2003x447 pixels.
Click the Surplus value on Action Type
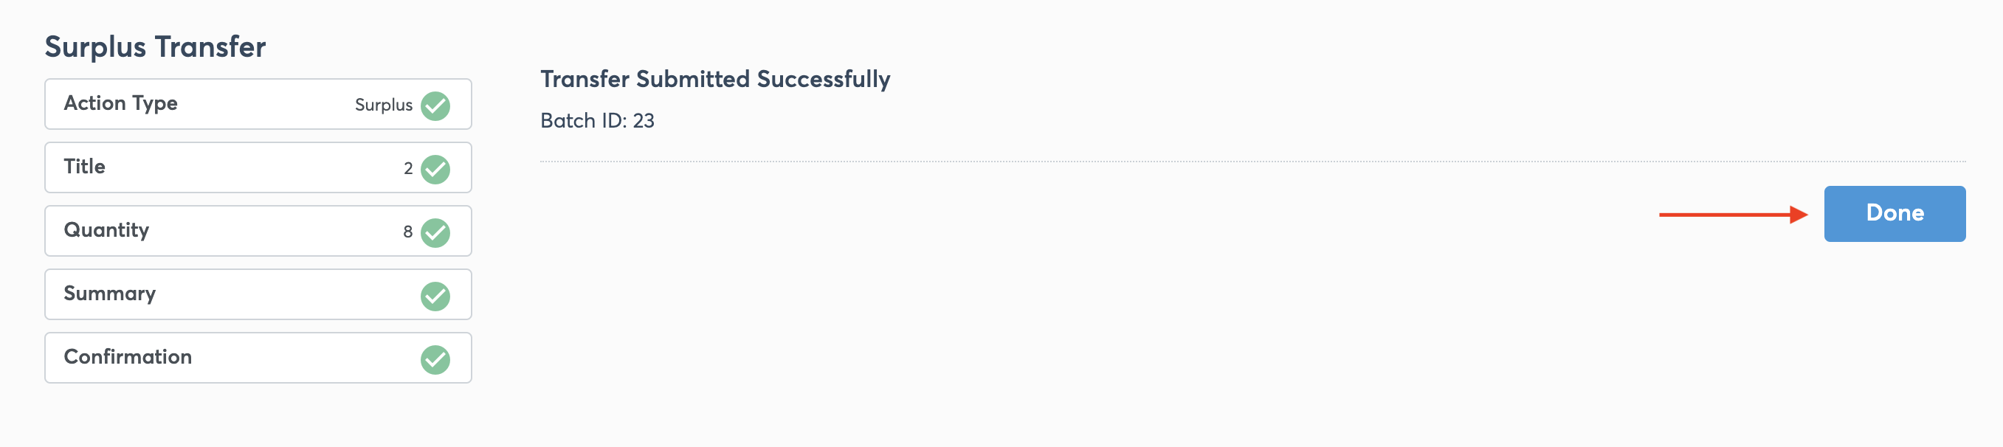384,104
